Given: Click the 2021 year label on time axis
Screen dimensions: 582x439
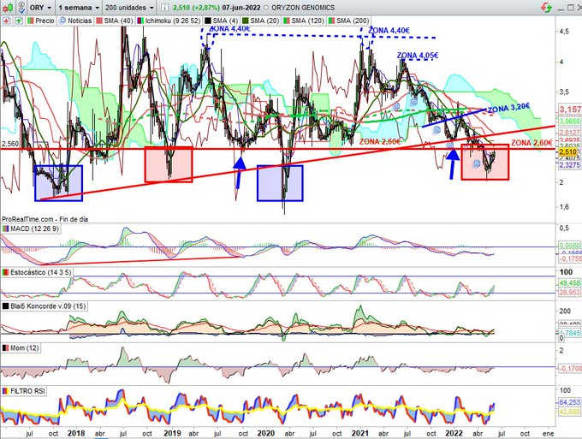Looking at the screenshot, I should tap(360, 433).
